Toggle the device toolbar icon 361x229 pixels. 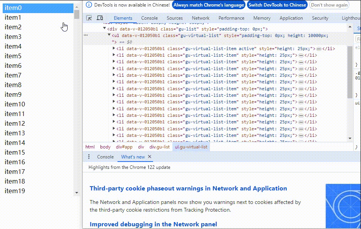(x=100, y=18)
